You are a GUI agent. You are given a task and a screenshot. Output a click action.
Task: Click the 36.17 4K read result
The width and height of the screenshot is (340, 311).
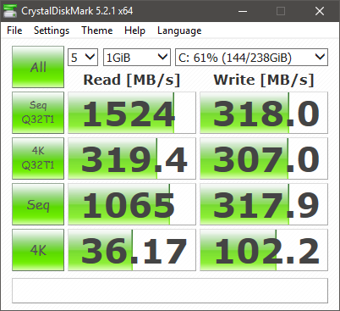click(132, 250)
